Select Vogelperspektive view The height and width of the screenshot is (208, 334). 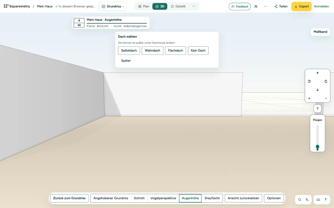163,198
